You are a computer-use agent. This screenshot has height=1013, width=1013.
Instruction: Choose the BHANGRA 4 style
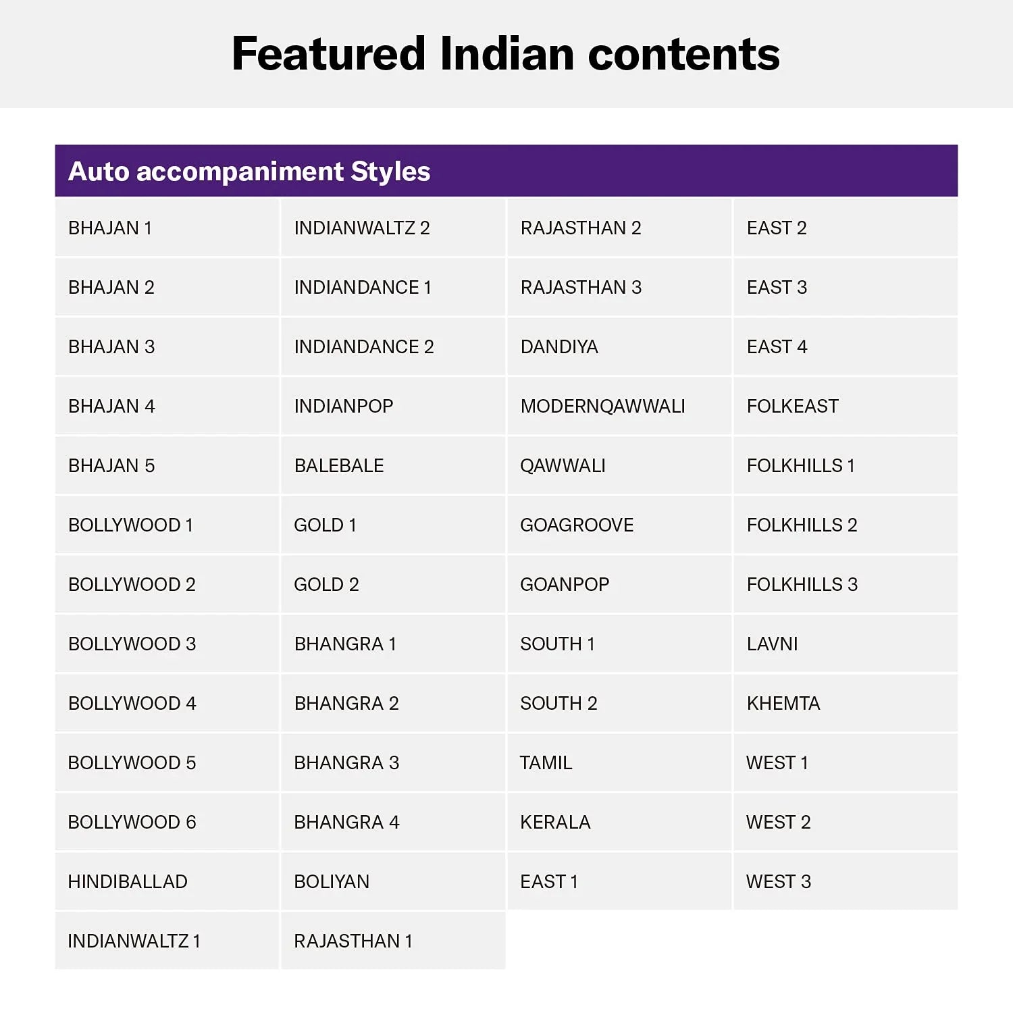[346, 823]
